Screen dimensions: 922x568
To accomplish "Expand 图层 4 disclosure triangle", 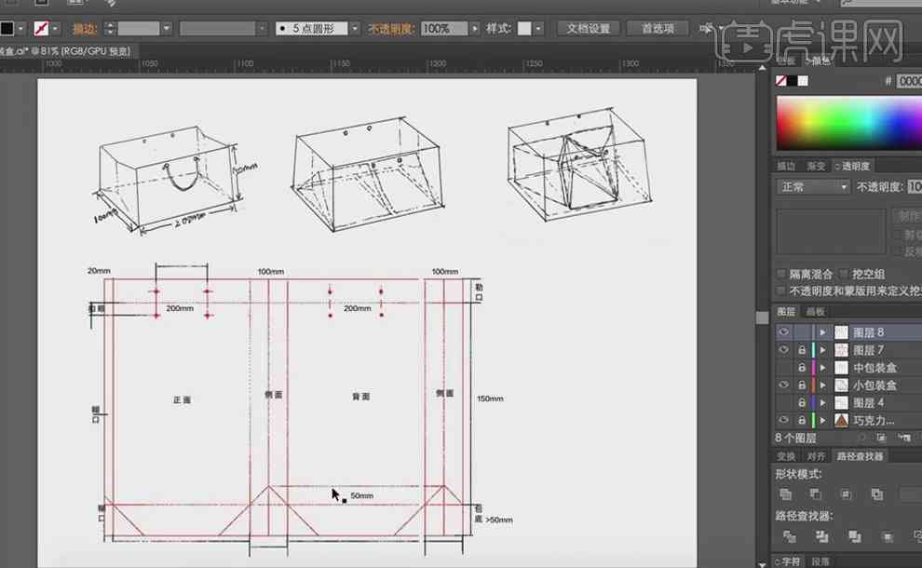I will [x=822, y=403].
